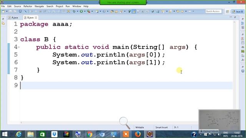This screenshot has width=246, height=138.
Task: Select the Java EE perspective button
Action: point(238,11)
